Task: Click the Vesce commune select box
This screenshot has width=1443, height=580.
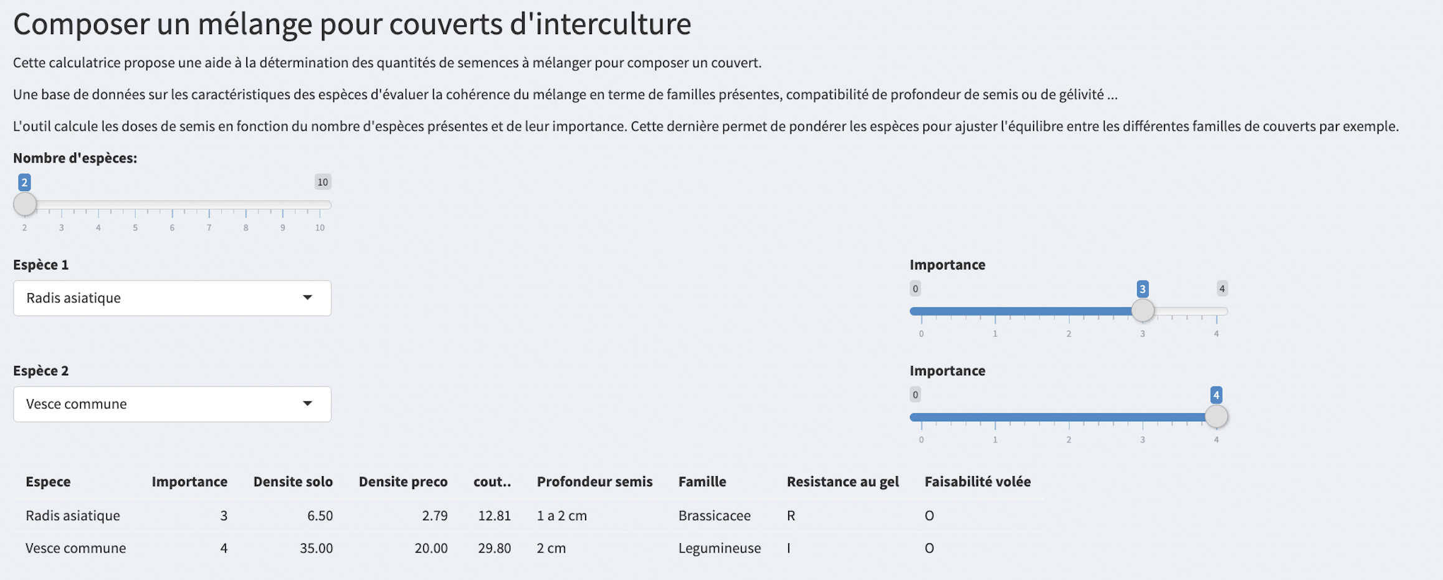Action: coord(162,404)
